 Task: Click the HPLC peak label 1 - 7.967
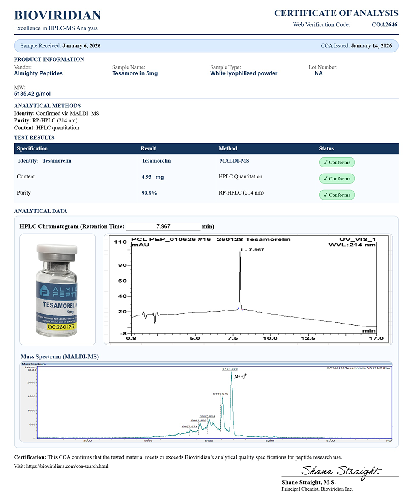click(252, 250)
